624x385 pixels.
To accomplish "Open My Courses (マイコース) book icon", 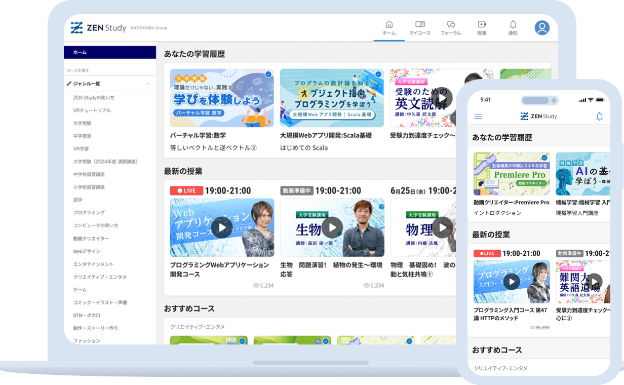I will coord(420,25).
